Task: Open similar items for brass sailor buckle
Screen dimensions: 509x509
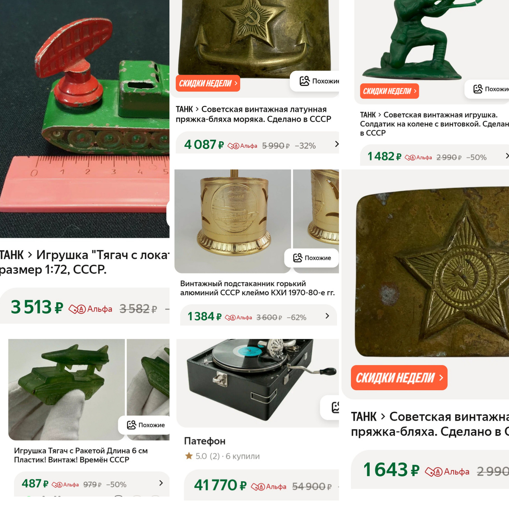Action: click(x=315, y=81)
